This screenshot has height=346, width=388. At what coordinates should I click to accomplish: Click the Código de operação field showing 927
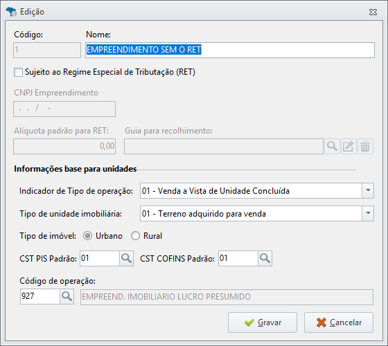40,297
